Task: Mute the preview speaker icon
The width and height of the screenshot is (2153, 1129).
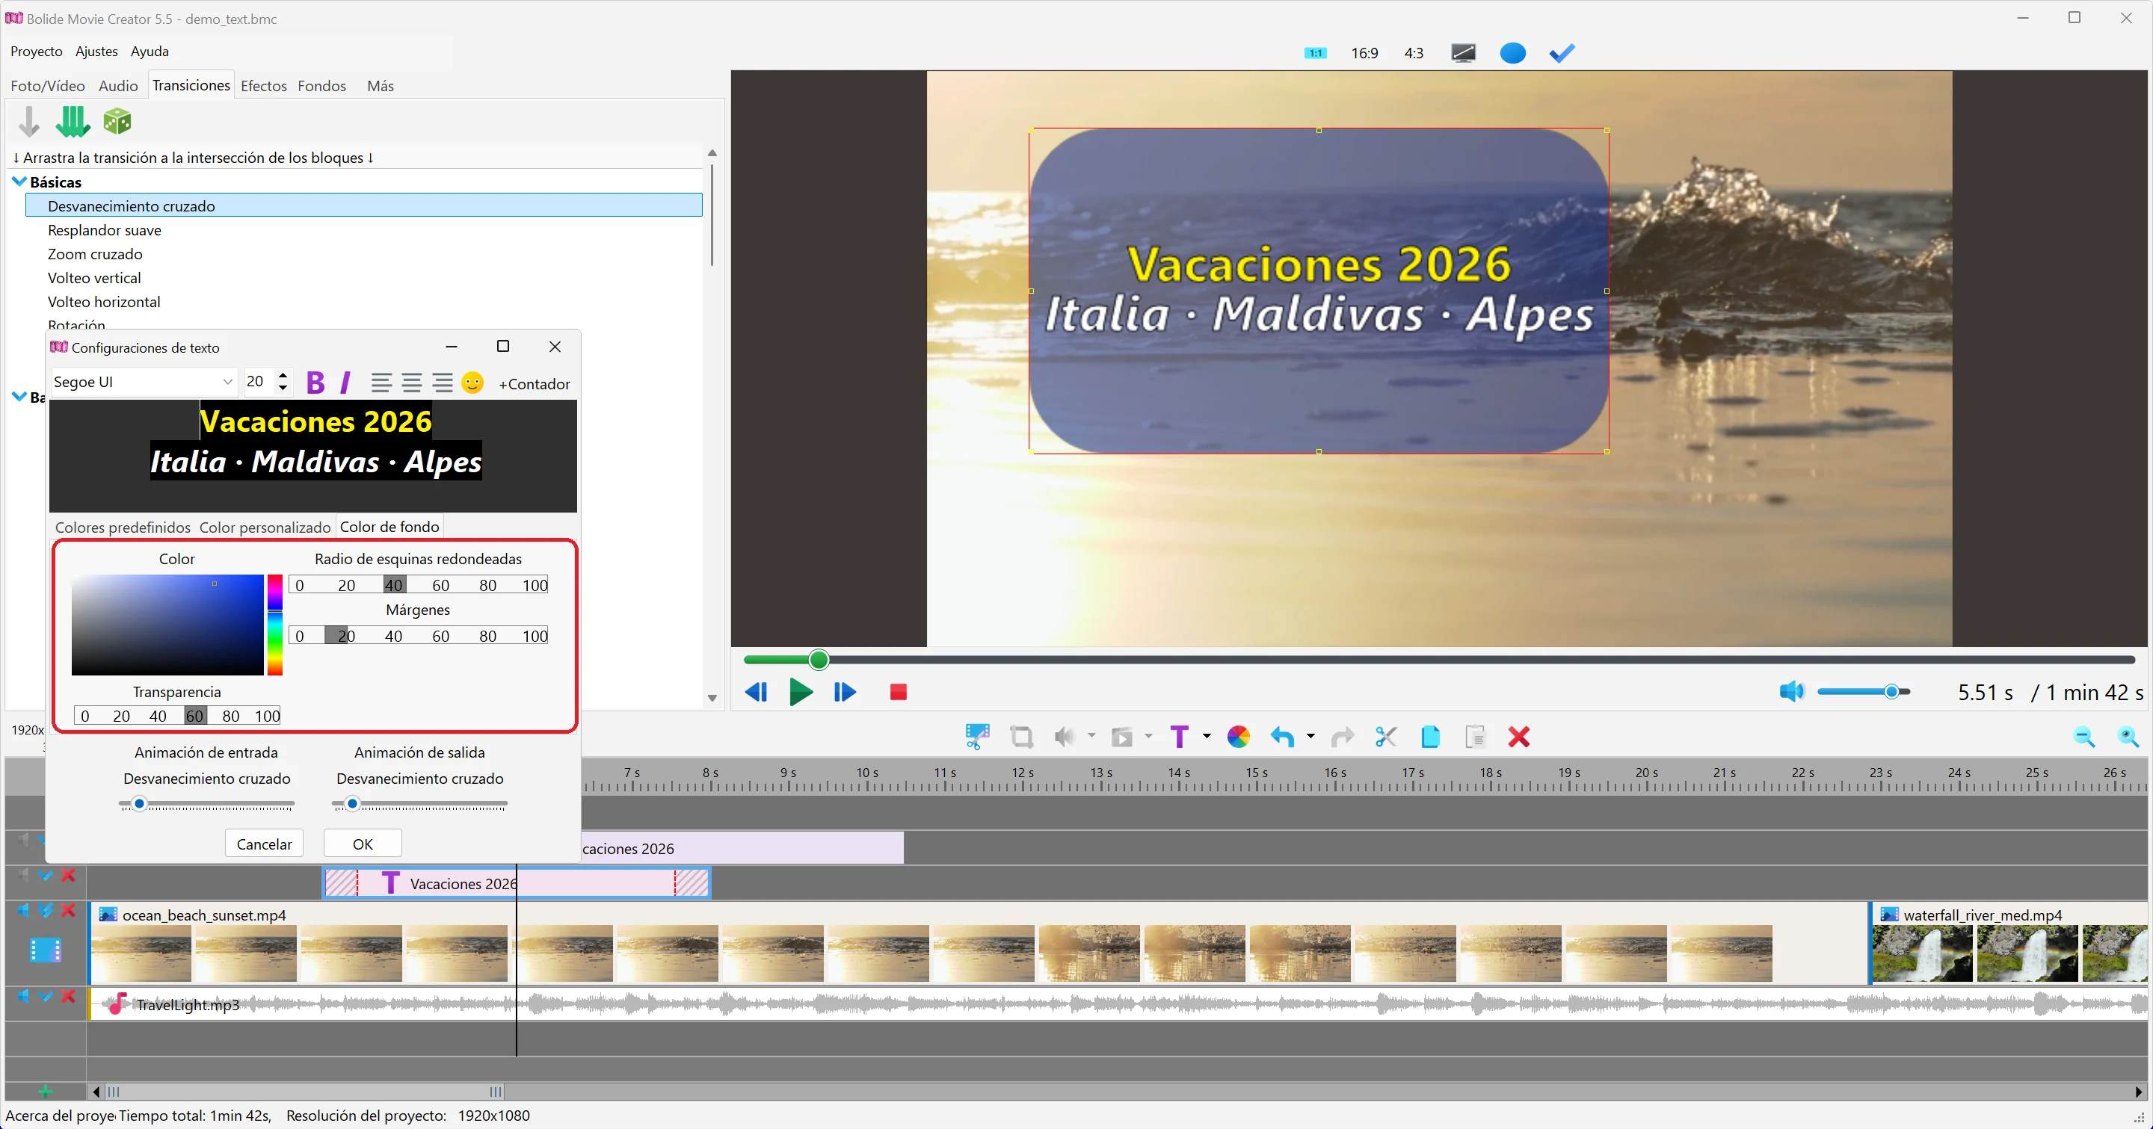Action: (1791, 691)
